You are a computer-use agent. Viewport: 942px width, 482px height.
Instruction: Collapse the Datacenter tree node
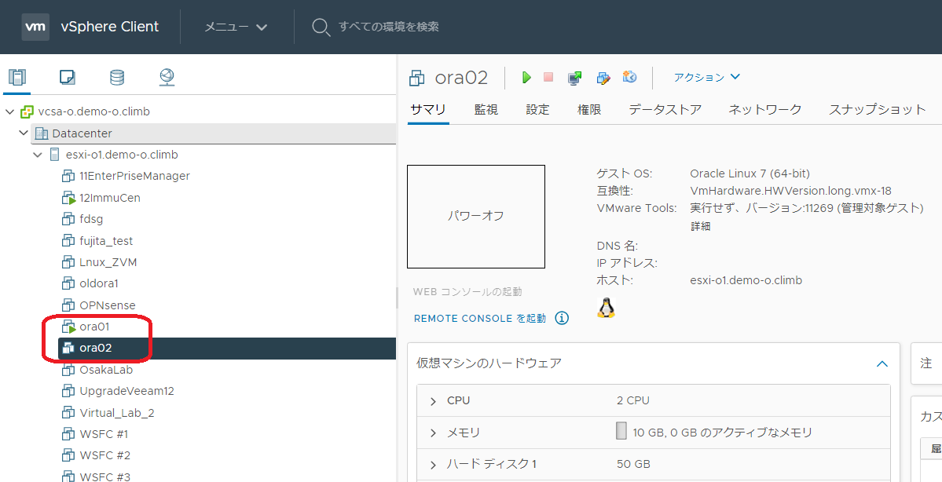(x=24, y=133)
